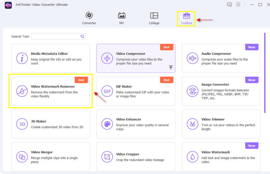Image resolution: width=270 pixels, height=174 pixels.
Task: Click the 3D Maker icon
Action: pos(22,124)
